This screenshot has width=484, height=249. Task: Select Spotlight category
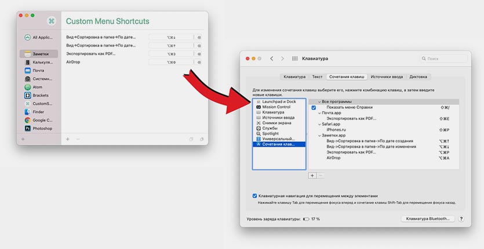tap(279, 134)
